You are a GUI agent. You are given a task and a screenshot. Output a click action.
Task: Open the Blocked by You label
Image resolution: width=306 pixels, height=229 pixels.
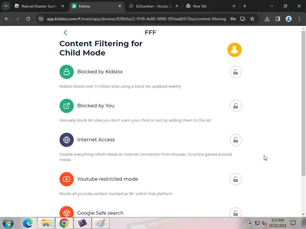[x=96, y=106]
